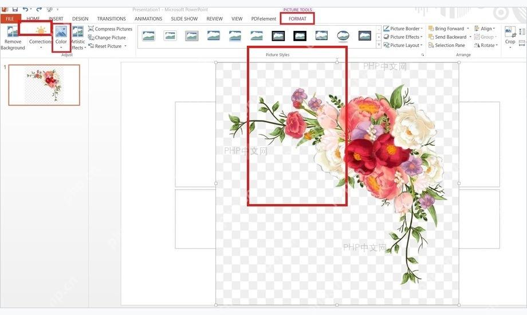The width and height of the screenshot is (527, 315).
Task: Apply the third Metal Frame picture style
Action: pos(191,35)
